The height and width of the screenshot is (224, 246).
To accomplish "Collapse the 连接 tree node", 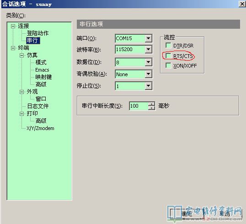I will (x=13, y=26).
